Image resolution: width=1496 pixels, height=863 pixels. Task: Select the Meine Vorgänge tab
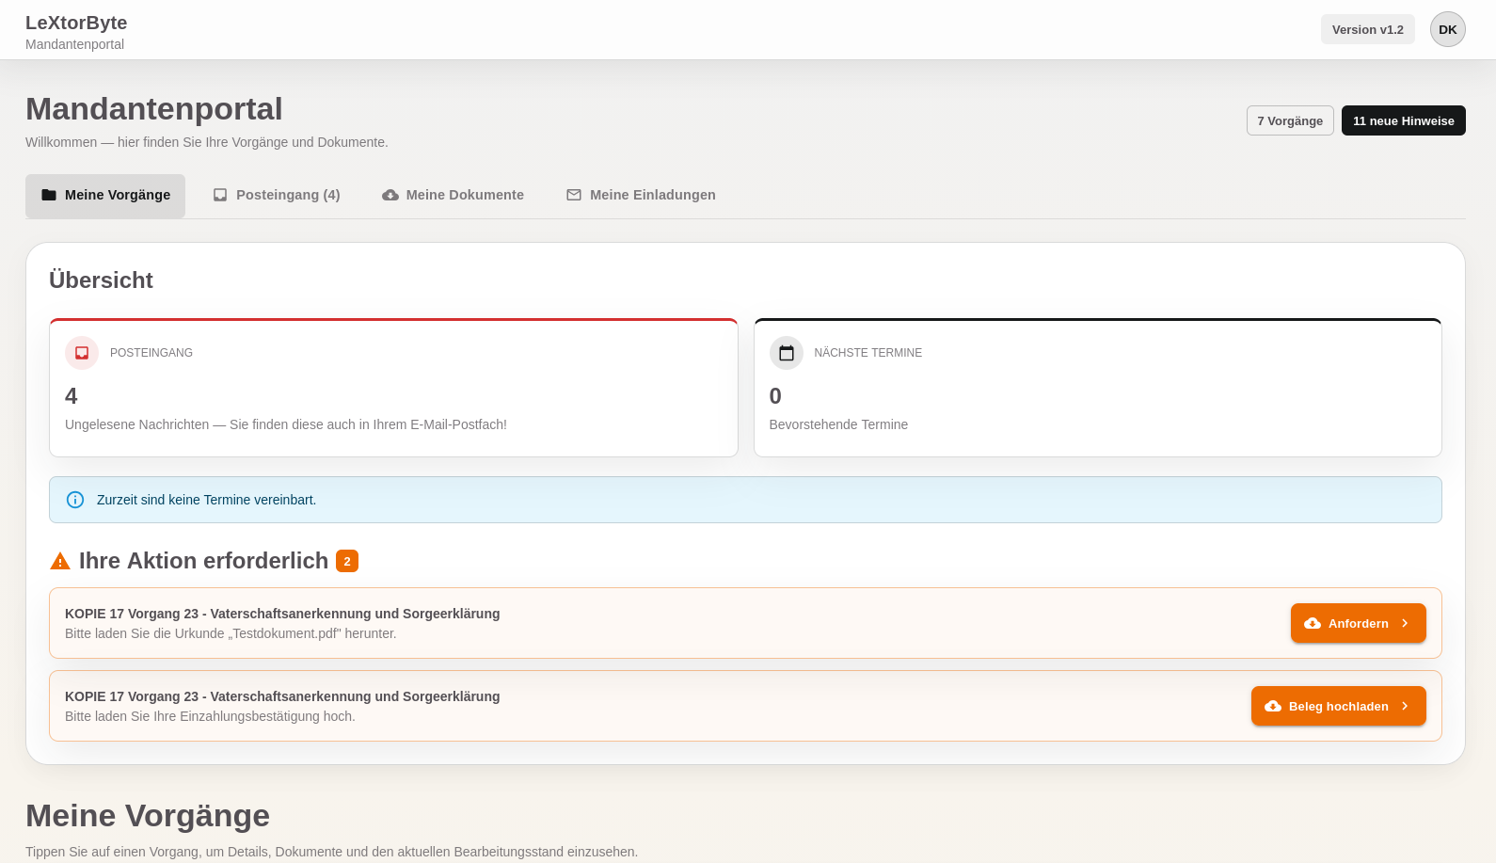tap(105, 195)
